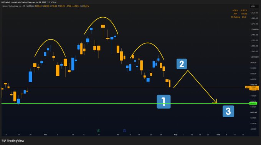Click 520.00 on the price axis
The width and height of the screenshot is (261, 145).
(x=253, y=123)
